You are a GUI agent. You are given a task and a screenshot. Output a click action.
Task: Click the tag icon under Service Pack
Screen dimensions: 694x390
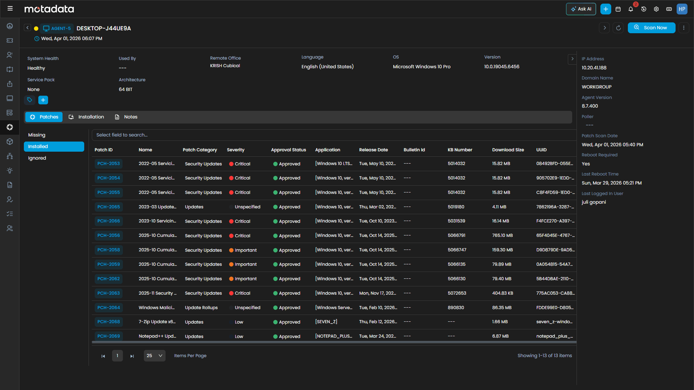pos(30,100)
